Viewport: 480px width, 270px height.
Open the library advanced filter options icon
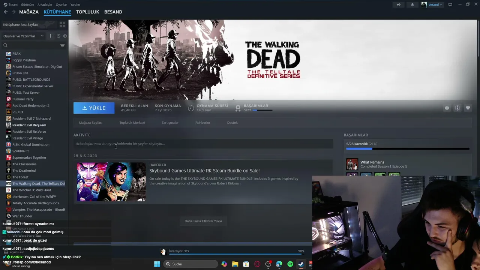click(62, 45)
